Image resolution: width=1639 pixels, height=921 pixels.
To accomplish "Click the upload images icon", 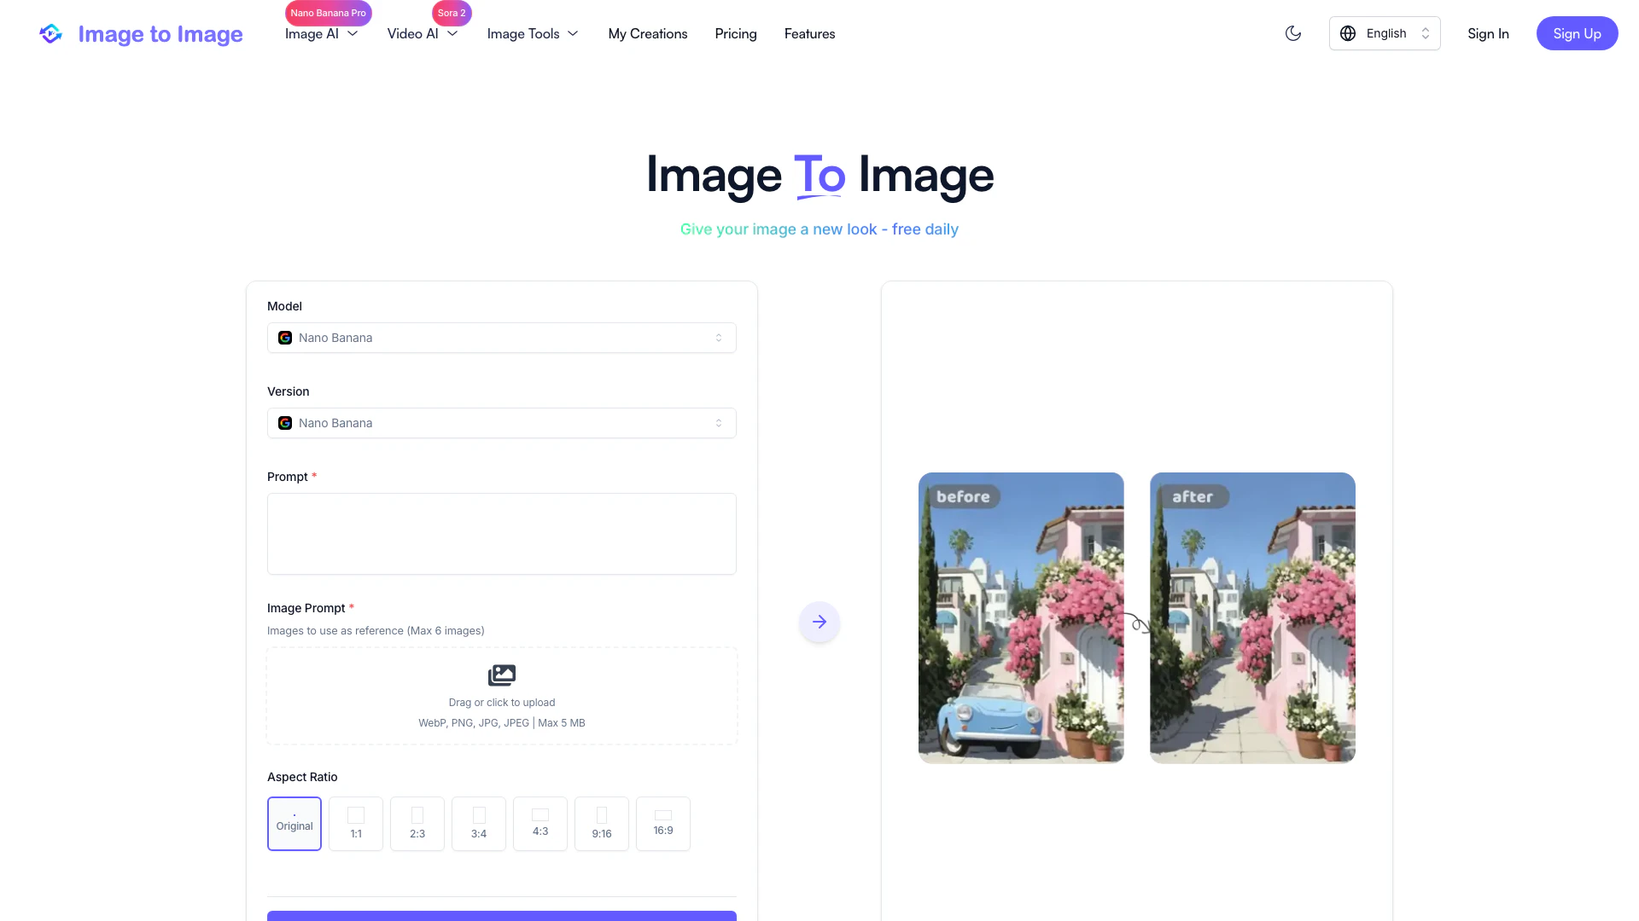I will point(502,675).
